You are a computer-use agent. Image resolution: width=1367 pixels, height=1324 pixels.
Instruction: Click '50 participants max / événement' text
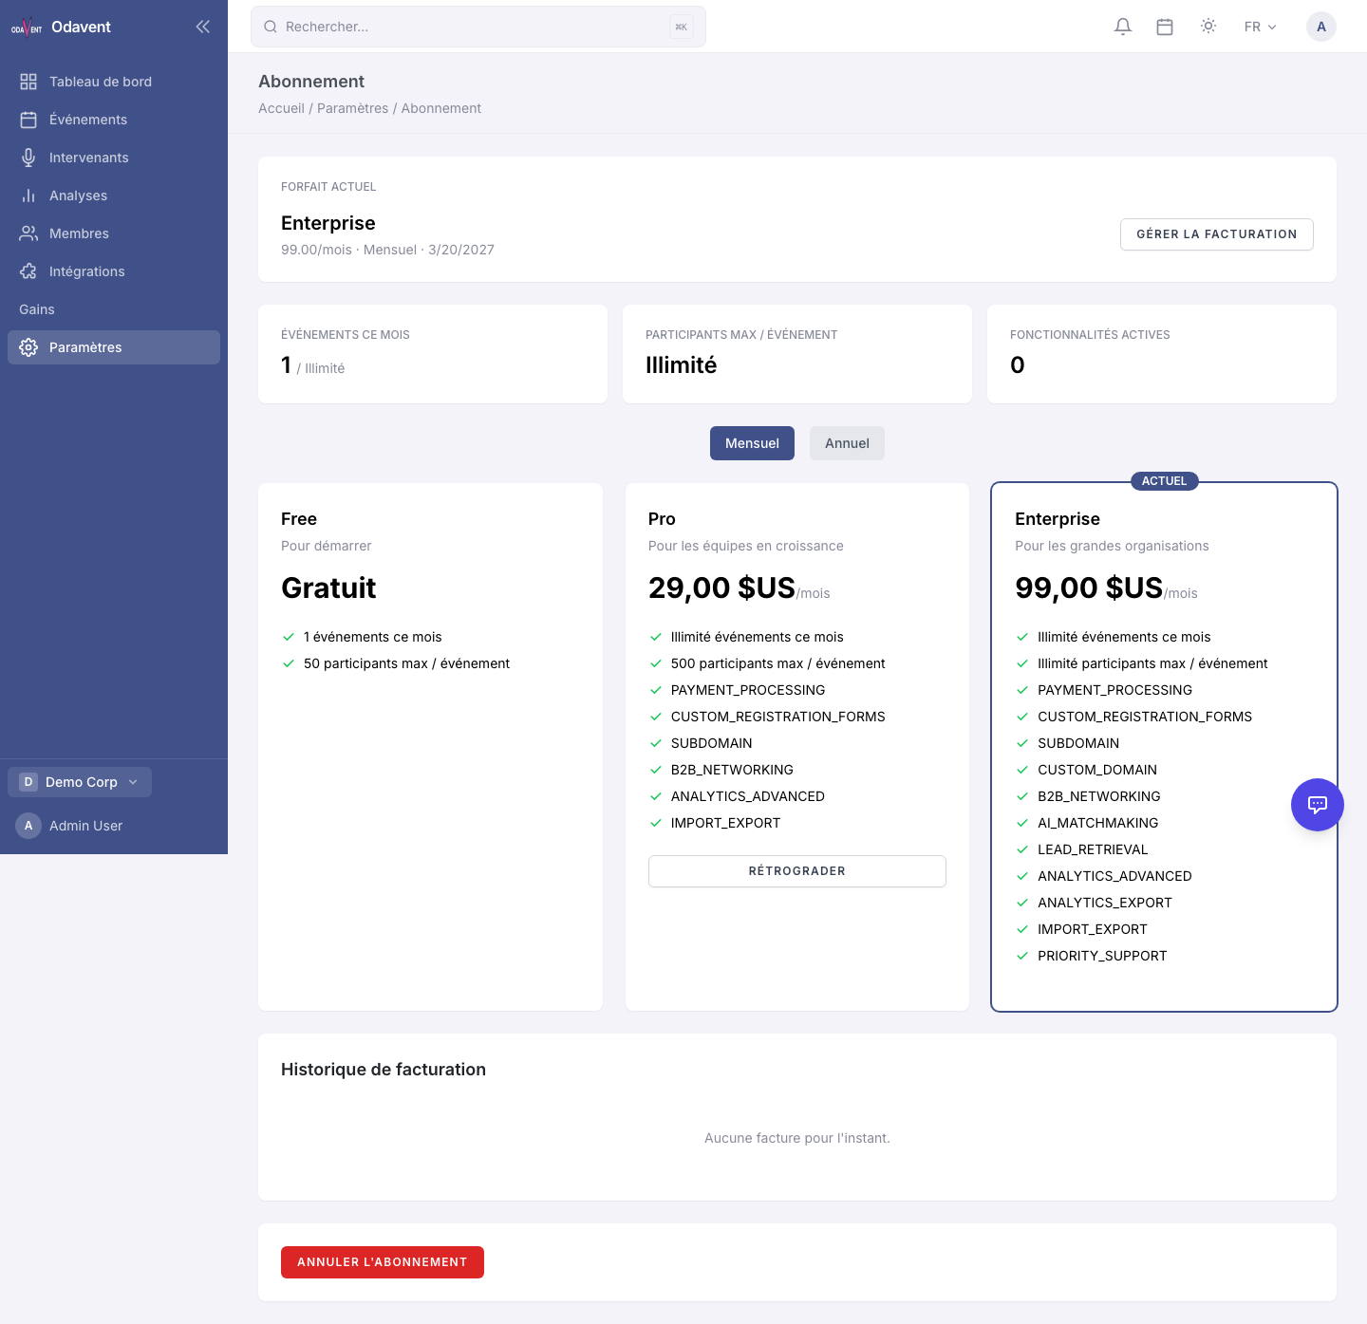tap(406, 663)
